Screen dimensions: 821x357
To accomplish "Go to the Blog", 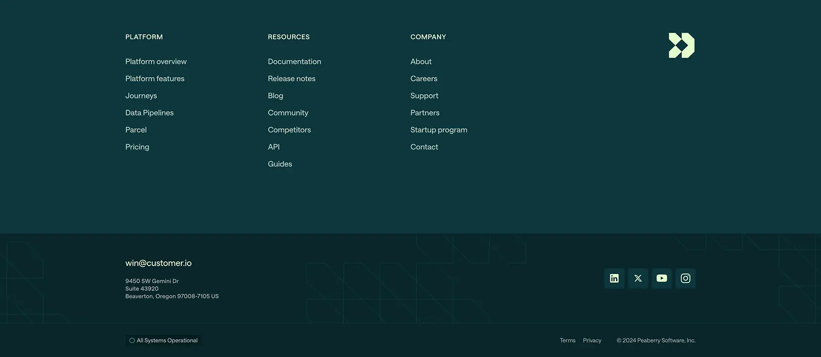I will (x=275, y=96).
